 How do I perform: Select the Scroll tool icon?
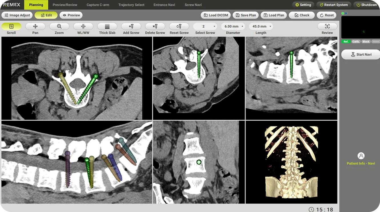point(11,27)
